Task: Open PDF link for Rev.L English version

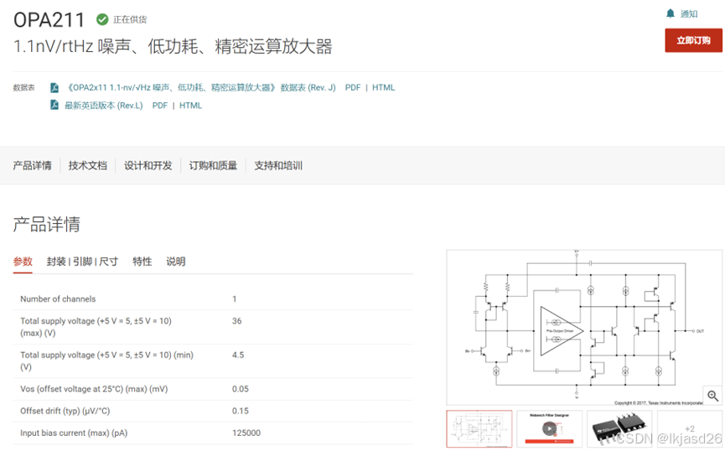Action: 160,106
